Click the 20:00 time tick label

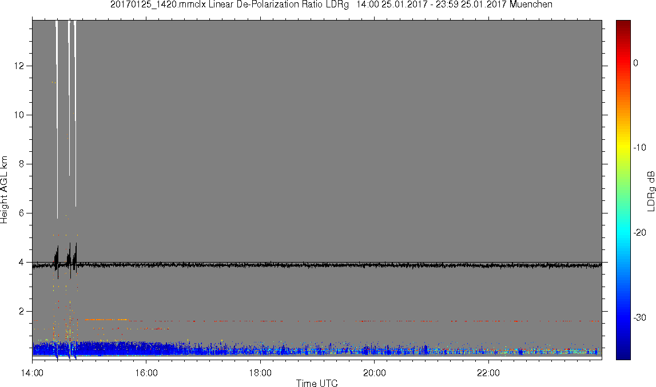(x=375, y=373)
